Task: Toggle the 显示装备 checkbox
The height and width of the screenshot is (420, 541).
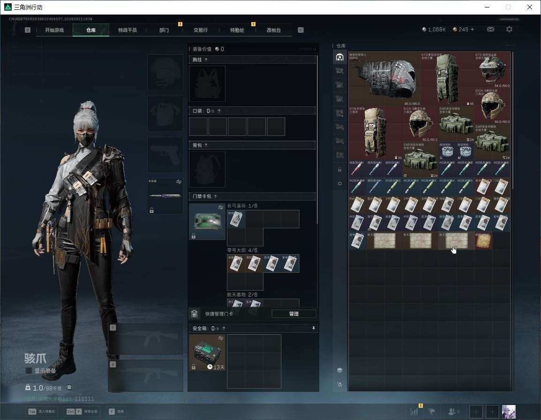Action: pos(29,371)
